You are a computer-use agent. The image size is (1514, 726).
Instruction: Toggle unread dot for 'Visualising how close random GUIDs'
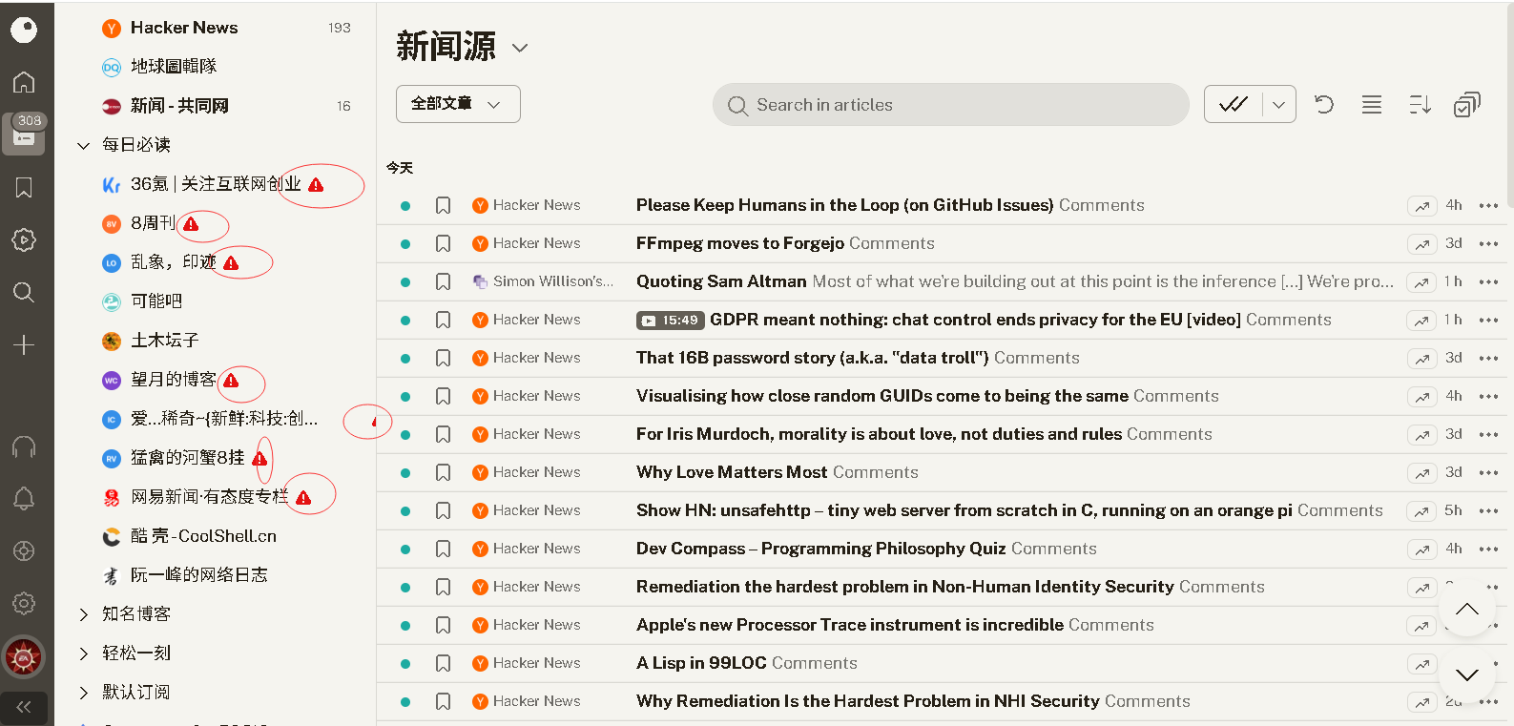click(405, 396)
